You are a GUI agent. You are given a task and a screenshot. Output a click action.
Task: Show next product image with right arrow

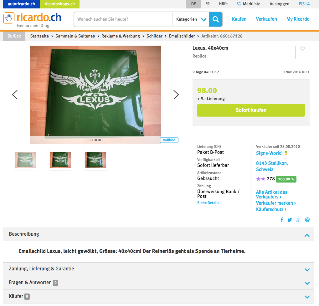tap(176, 95)
